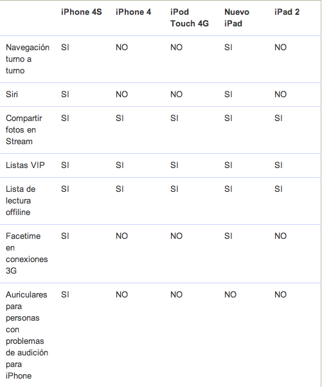Image resolution: width=322 pixels, height=387 pixels.
Task: Select the Lista de lectura offiline label
Action: 21,201
